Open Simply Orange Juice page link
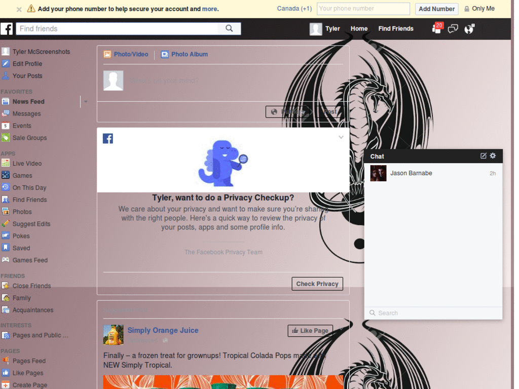The height and width of the screenshot is (389, 519). pos(163,330)
